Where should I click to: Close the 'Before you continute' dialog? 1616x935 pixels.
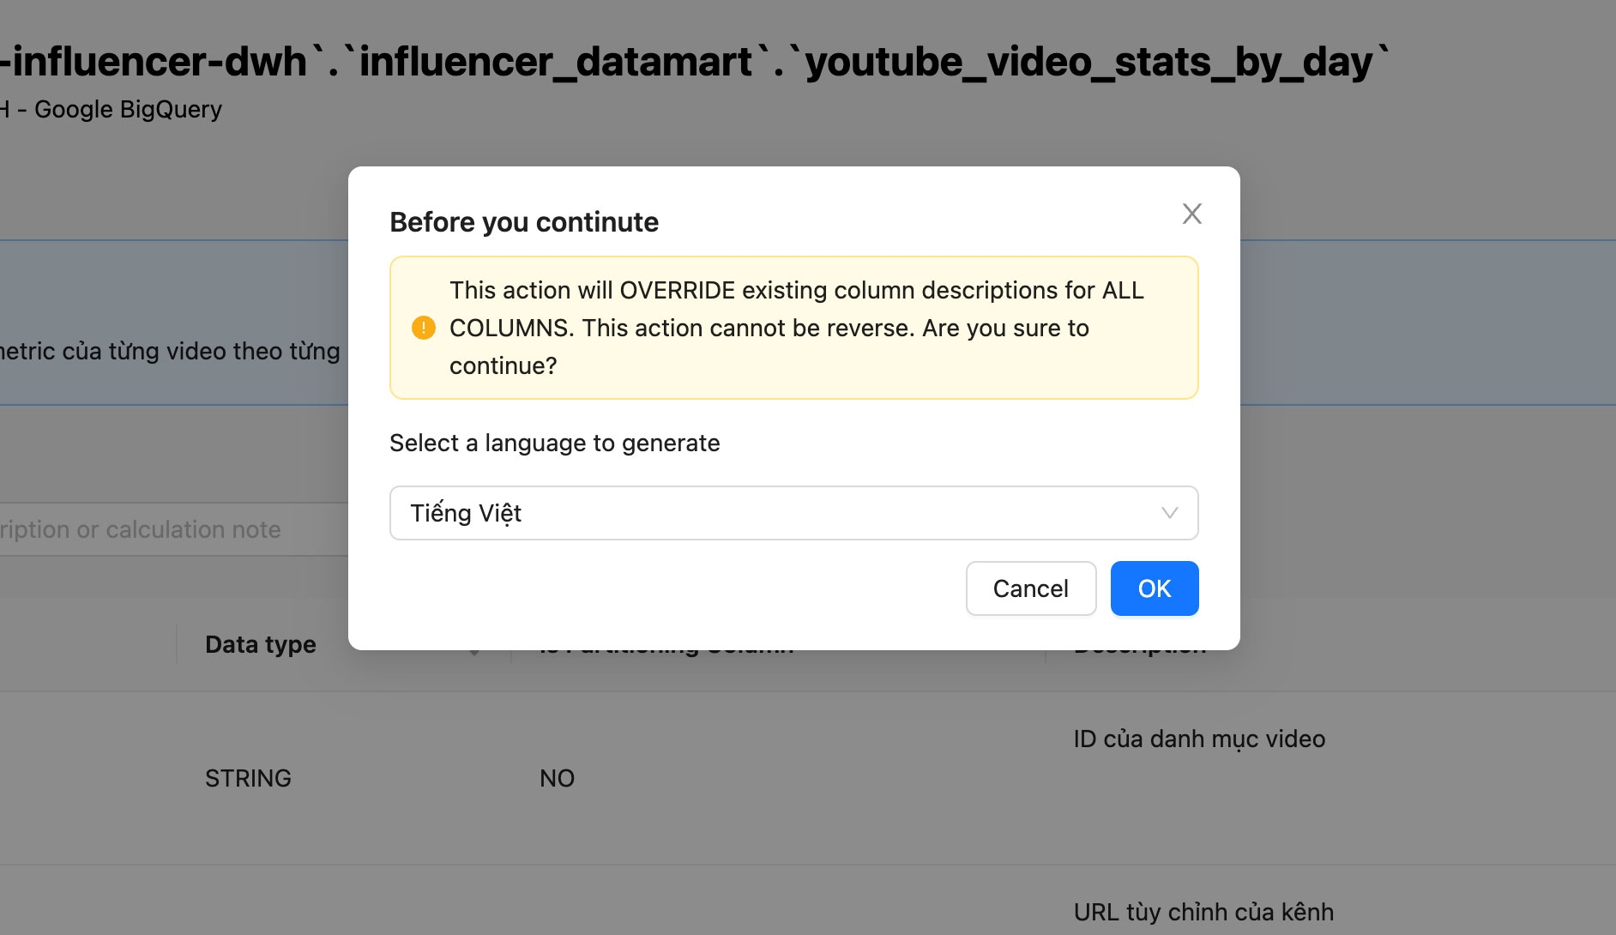point(1191,214)
